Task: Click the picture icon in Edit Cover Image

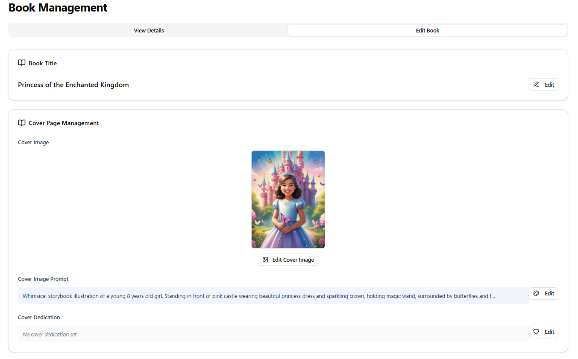Action: point(265,260)
